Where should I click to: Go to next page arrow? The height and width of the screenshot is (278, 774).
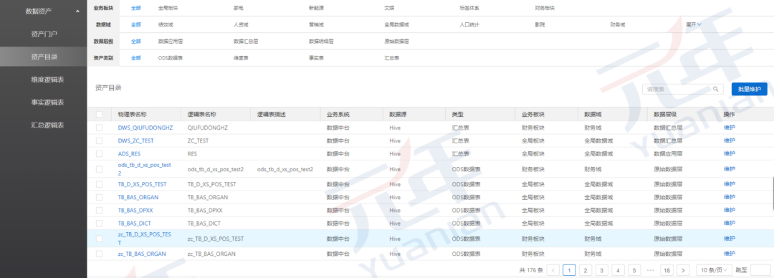point(683,270)
